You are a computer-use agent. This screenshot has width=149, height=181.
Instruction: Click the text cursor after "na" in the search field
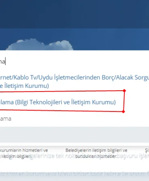coord(5,62)
